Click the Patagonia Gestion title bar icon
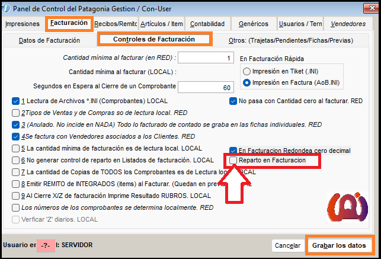This screenshot has height=259, width=381. [7, 8]
